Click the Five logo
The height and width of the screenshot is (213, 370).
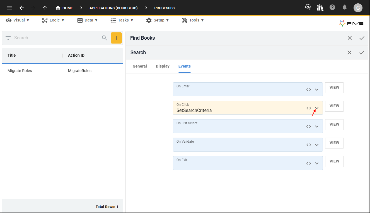tap(351, 23)
